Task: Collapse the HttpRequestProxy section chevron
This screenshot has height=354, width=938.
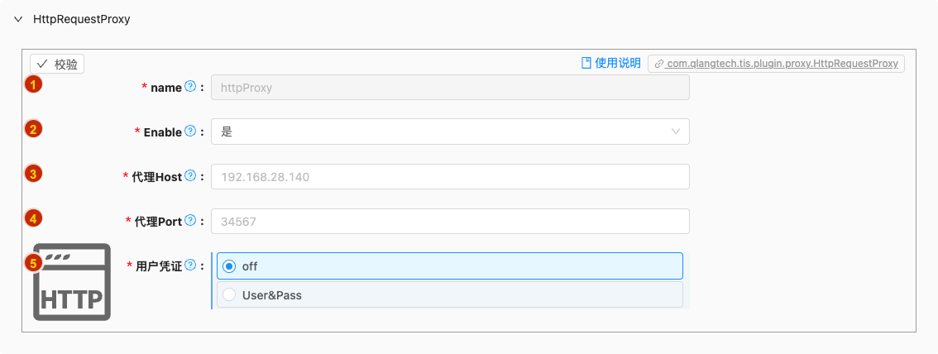Action: 18,19
